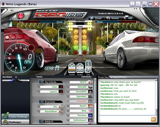
Task: Click BosnianRacer's avatar thumbnail
Action: point(61,111)
